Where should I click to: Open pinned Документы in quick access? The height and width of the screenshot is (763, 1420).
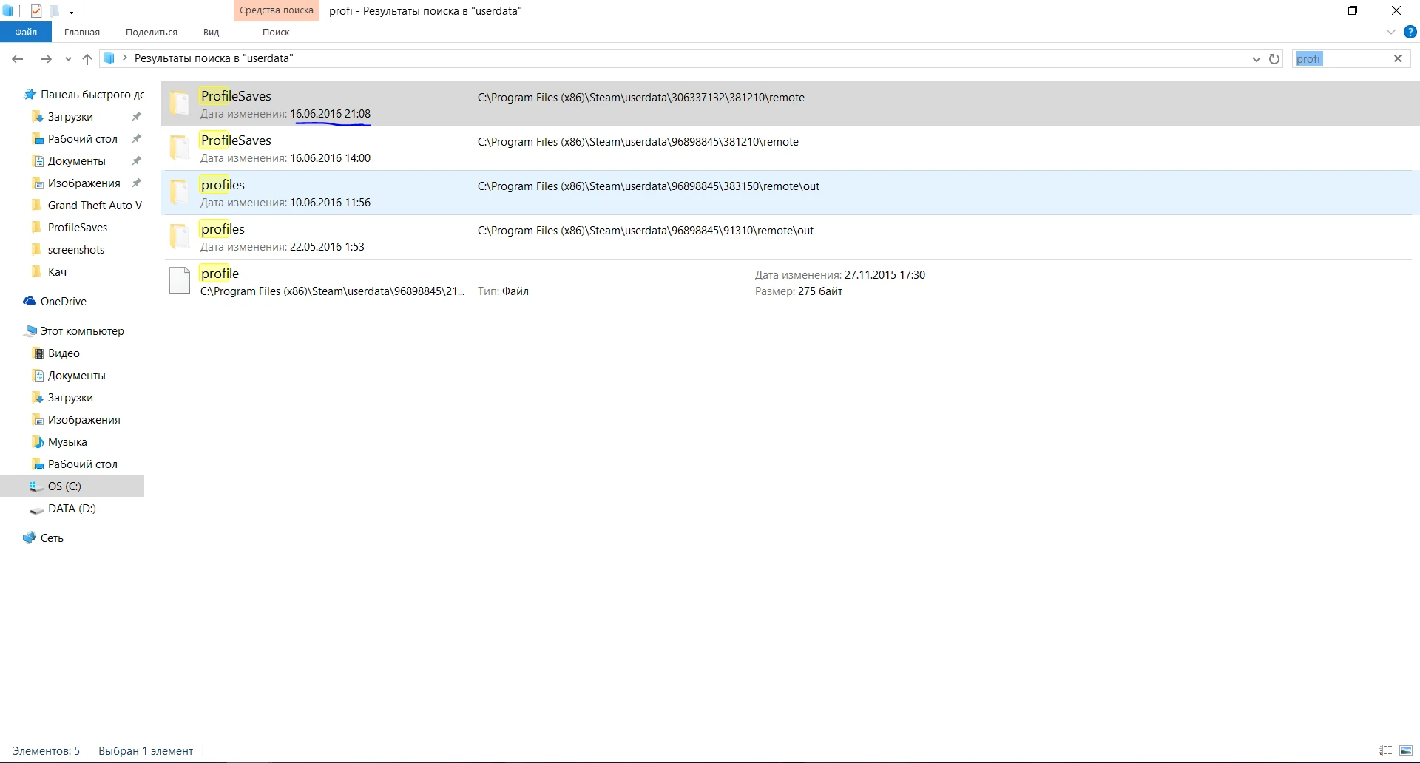76,161
